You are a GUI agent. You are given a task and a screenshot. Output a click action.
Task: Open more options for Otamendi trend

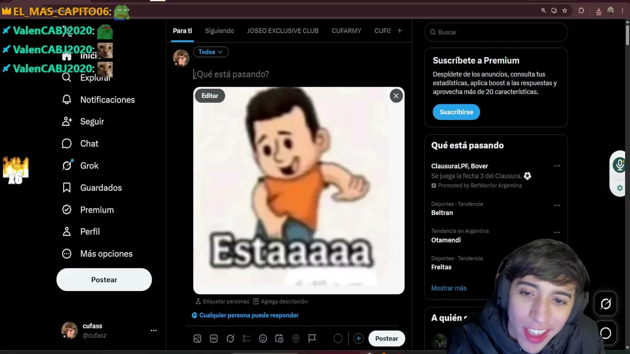557,232
